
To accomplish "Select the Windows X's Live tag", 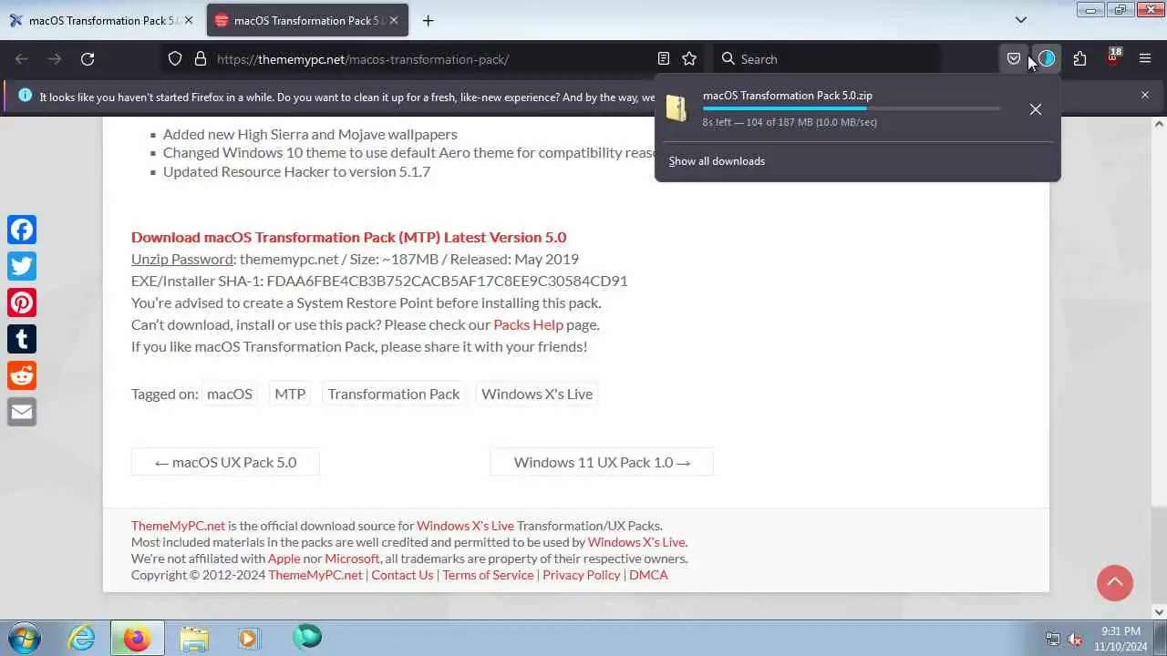I will point(537,394).
